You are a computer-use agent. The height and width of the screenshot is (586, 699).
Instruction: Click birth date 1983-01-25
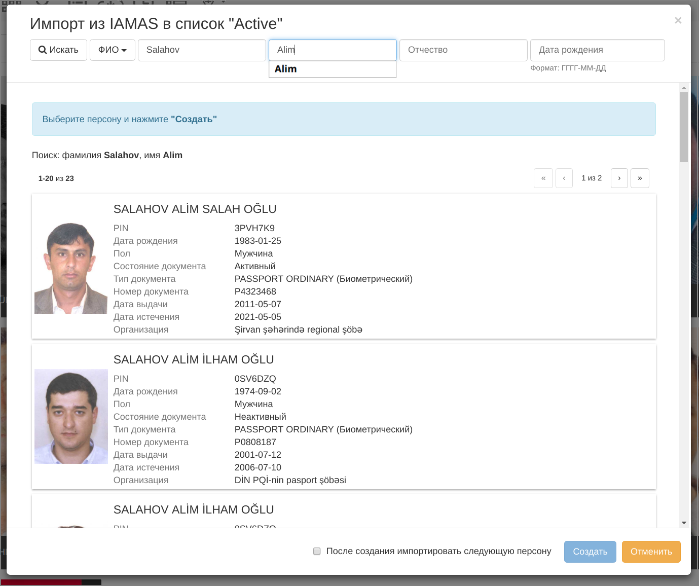[257, 241]
